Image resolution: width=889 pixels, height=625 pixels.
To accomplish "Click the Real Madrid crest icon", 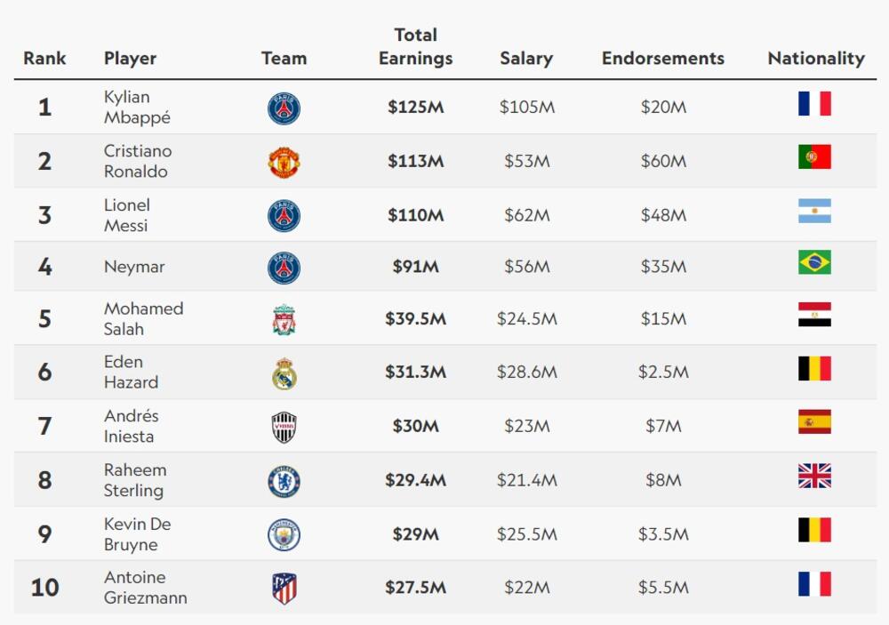I will coord(284,373).
